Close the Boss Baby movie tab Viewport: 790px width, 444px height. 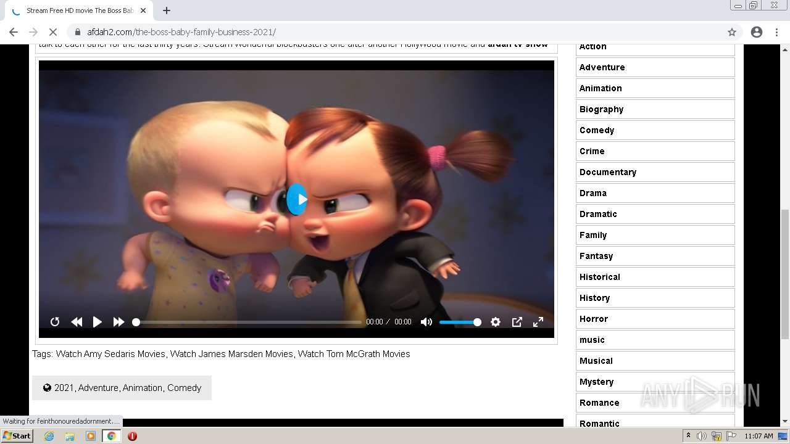tap(143, 10)
